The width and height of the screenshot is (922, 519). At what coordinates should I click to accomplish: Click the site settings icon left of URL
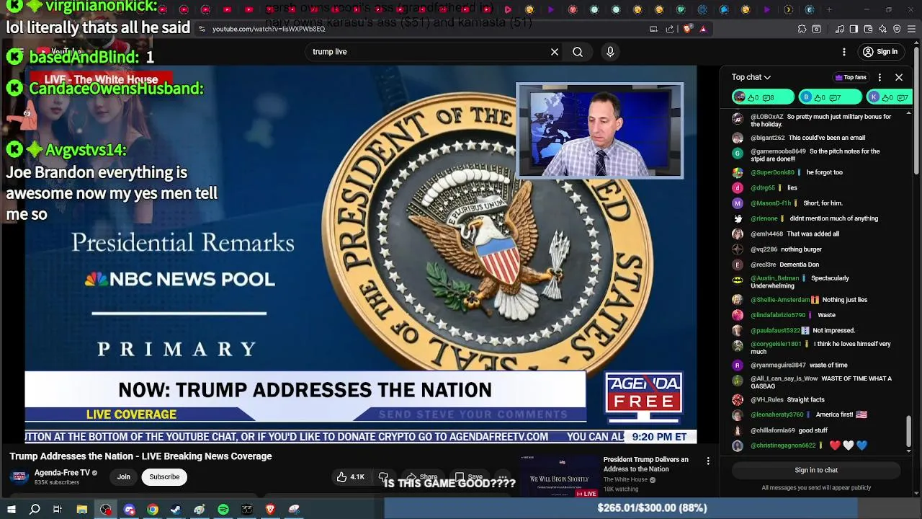202,29
